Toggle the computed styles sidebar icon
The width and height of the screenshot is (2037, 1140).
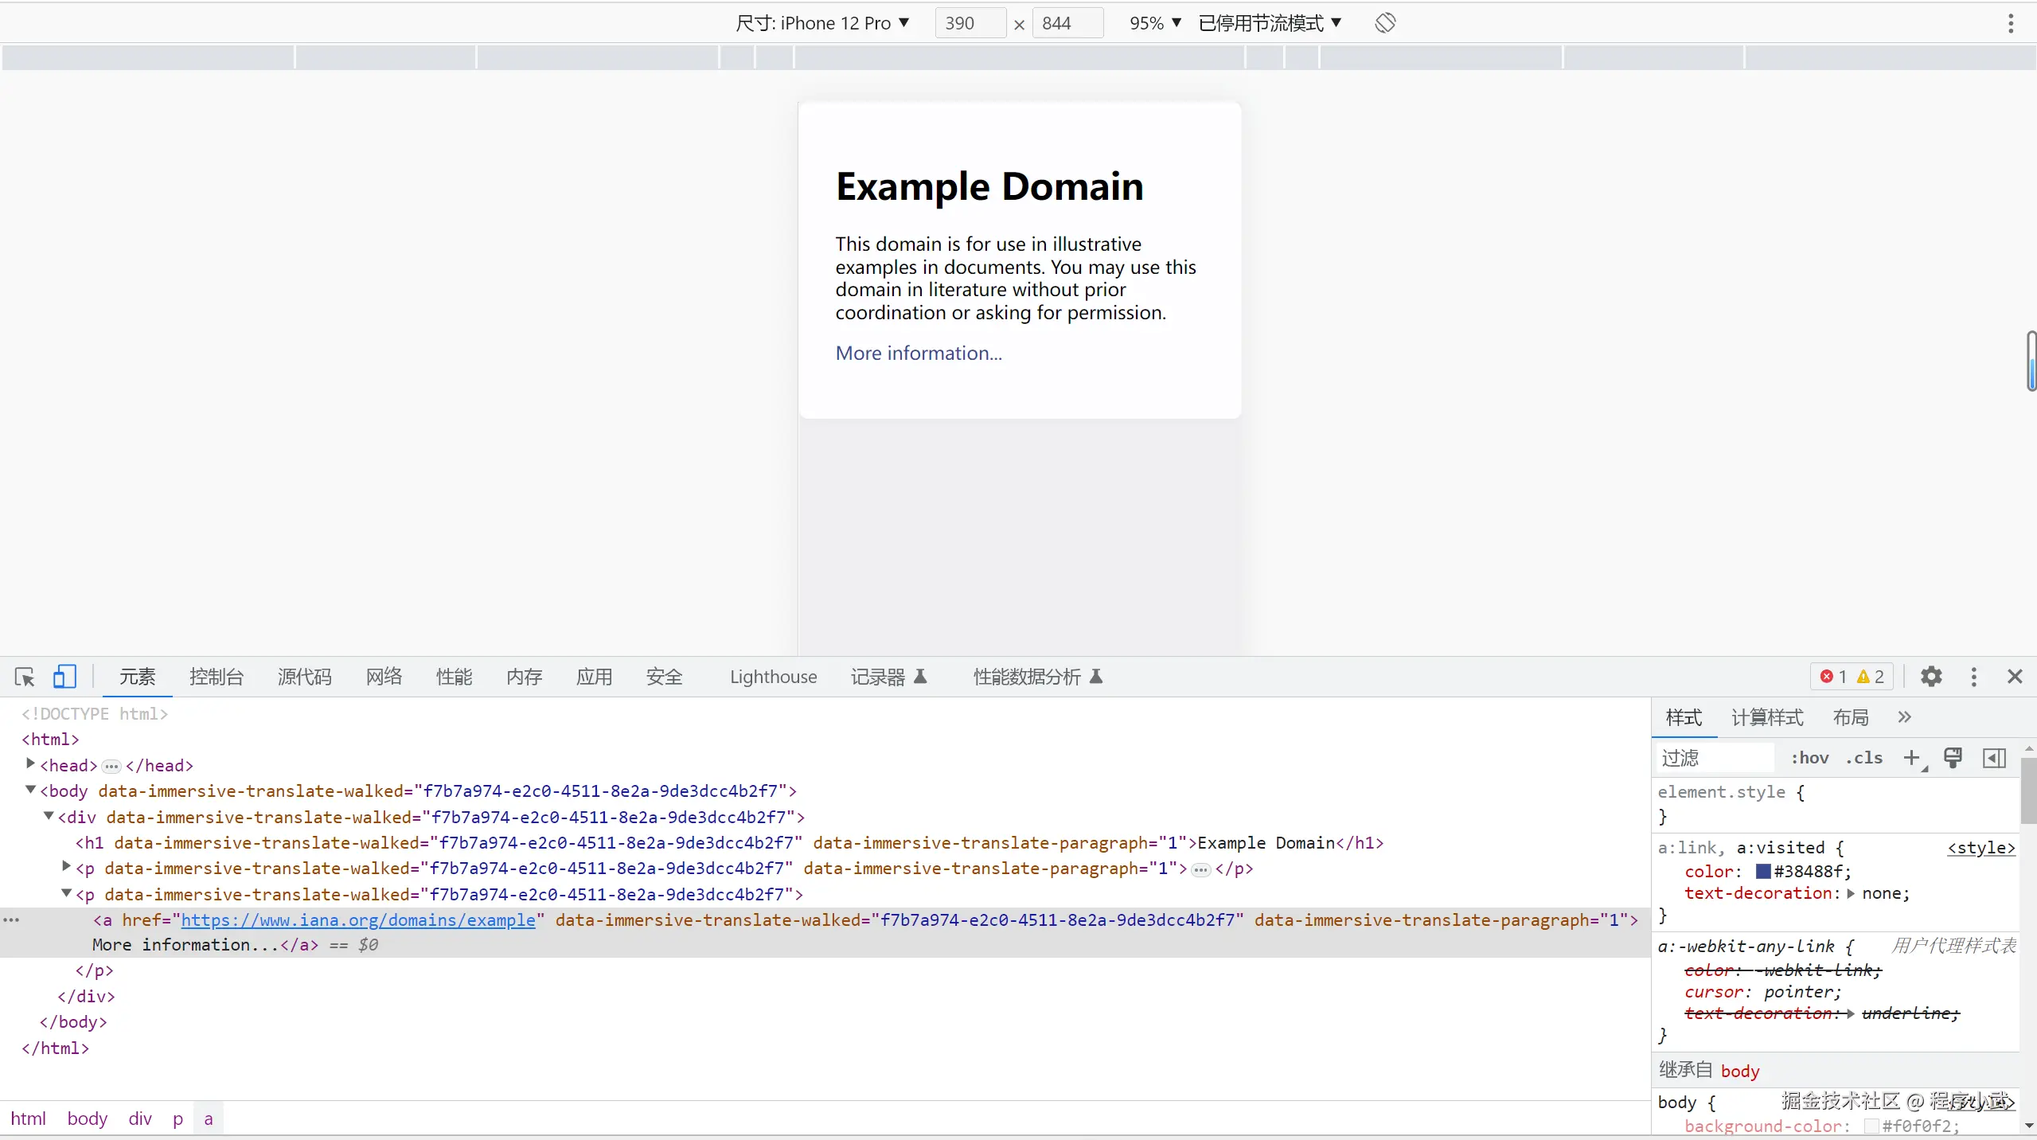click(1994, 758)
